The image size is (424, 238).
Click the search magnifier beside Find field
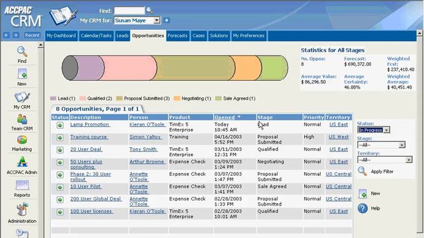[149, 11]
